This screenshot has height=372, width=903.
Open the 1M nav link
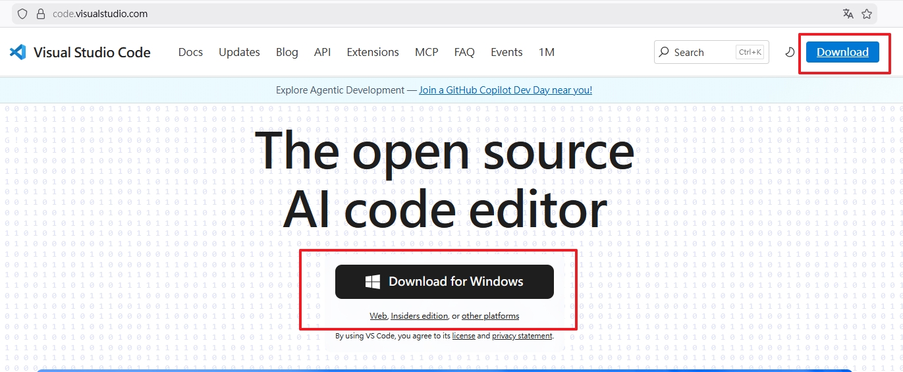point(547,52)
